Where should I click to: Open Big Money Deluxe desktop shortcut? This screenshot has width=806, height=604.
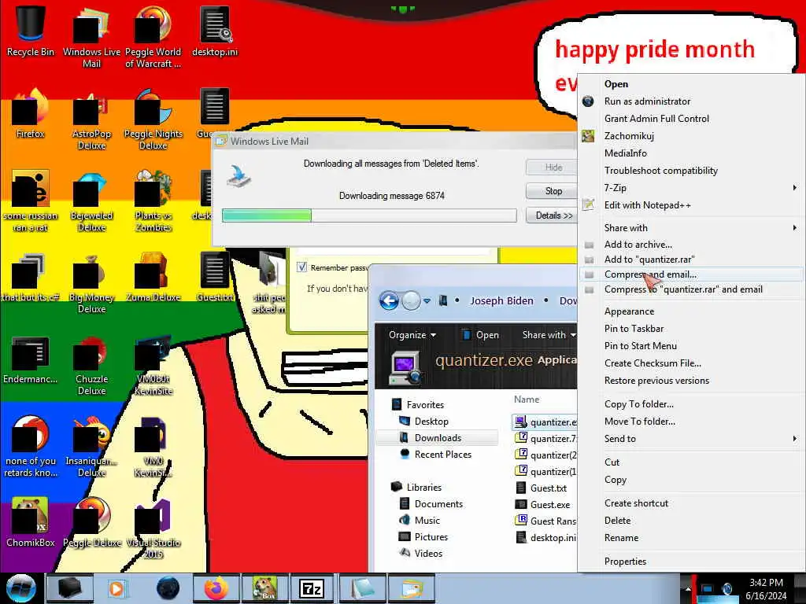91,282
